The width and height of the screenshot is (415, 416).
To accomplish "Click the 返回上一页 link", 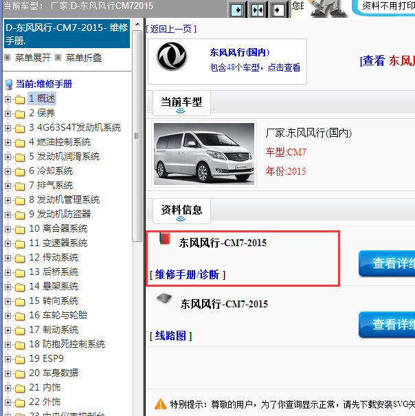I will pos(171,29).
